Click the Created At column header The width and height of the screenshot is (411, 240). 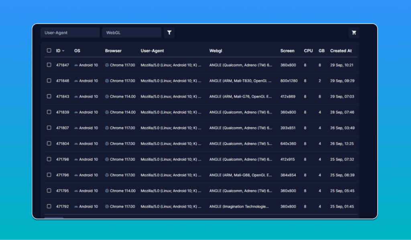[341, 50]
